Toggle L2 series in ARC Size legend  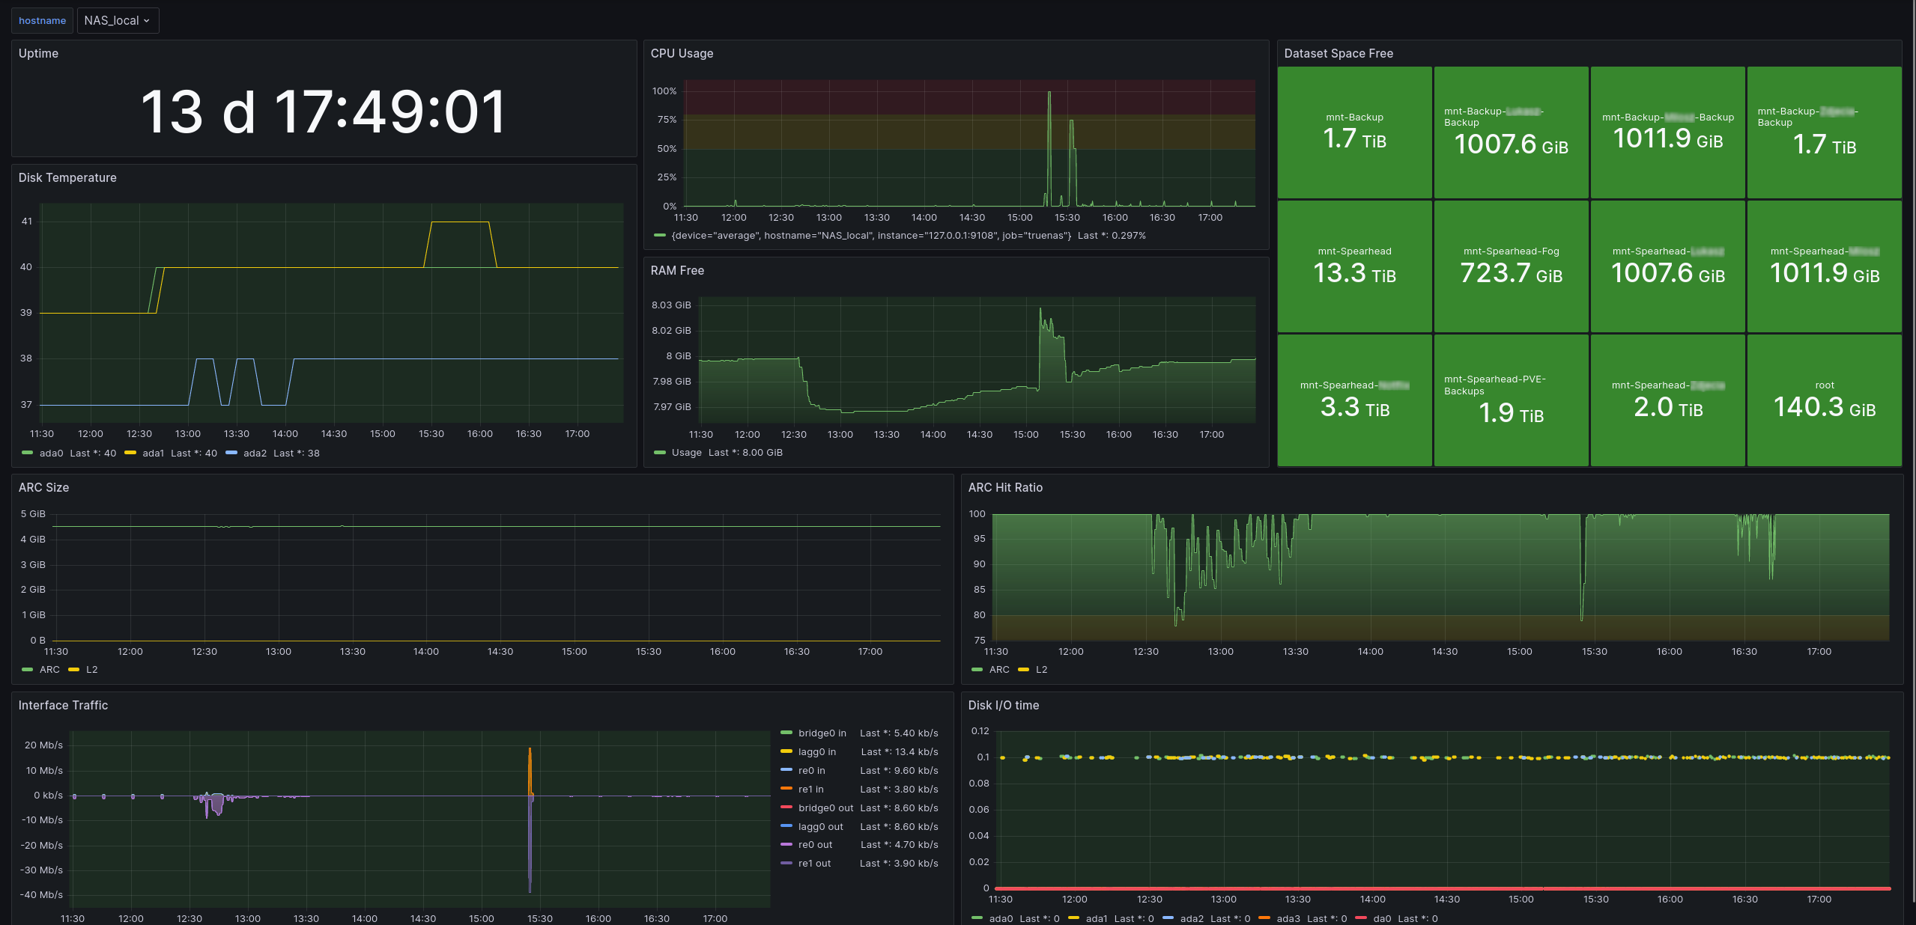91,670
